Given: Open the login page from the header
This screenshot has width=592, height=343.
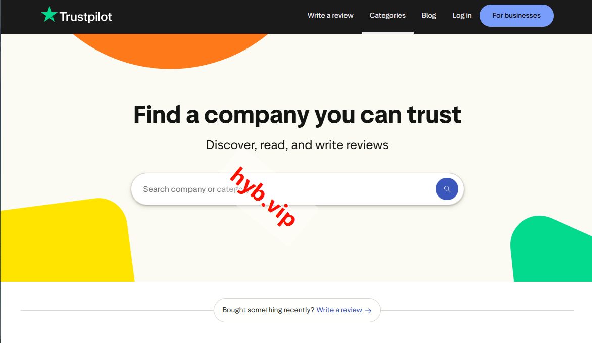Looking at the screenshot, I should pyautogui.click(x=461, y=15).
